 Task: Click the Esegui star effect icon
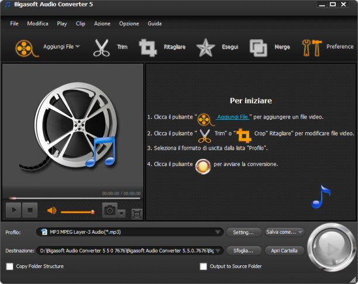[205, 47]
